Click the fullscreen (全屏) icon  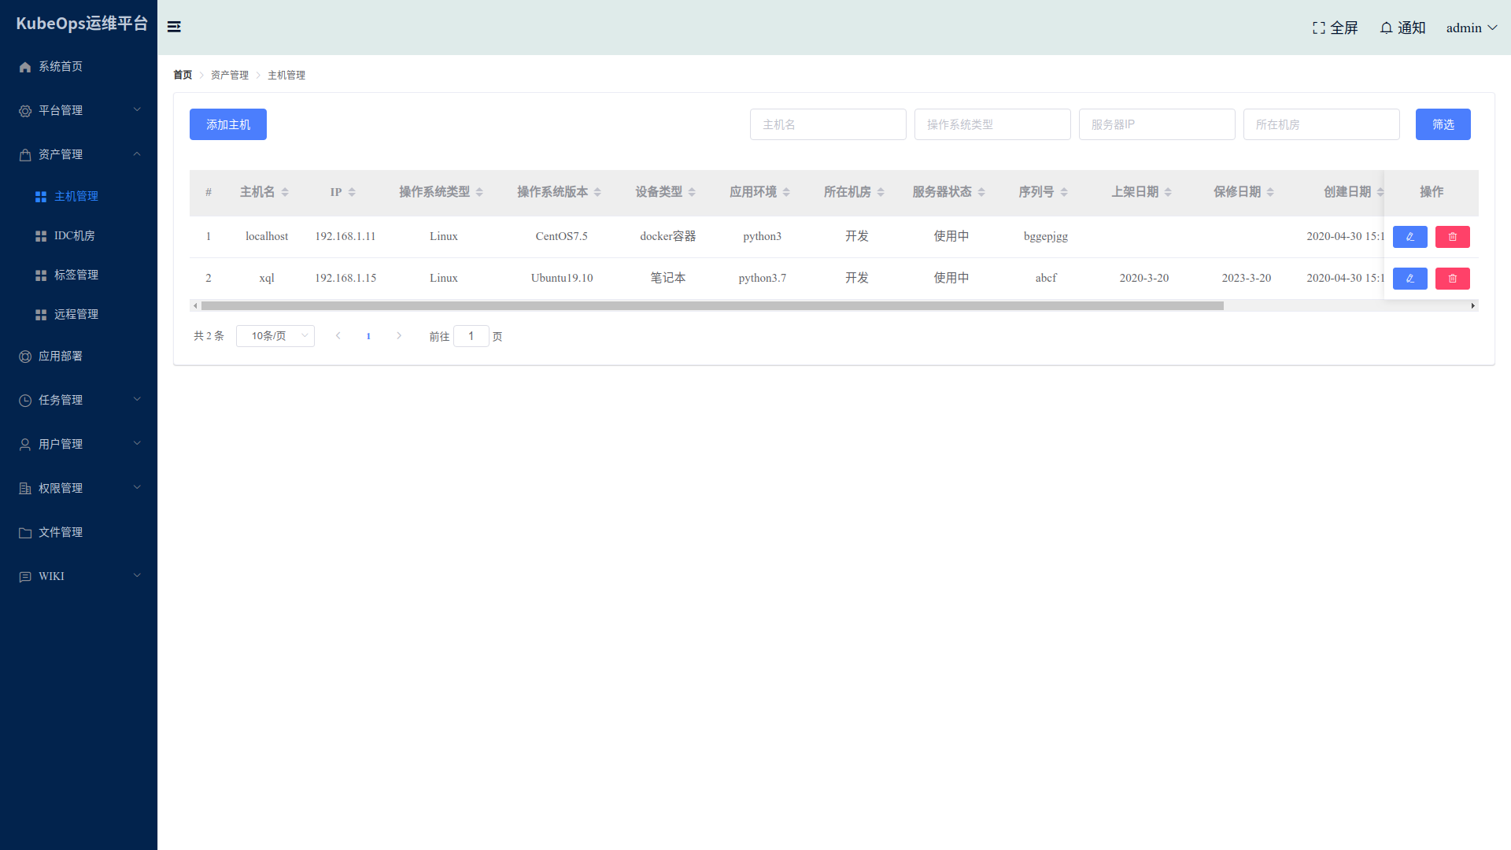1319,28
